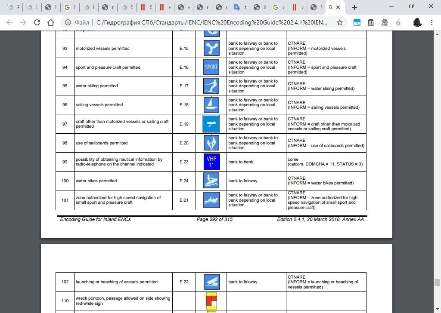Click 'CTNARE (INFORM = water bikes permitted)'
The width and height of the screenshot is (441, 313).
pos(320,181)
